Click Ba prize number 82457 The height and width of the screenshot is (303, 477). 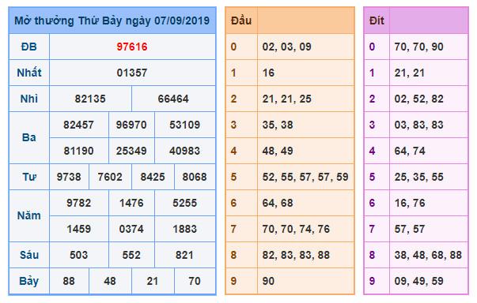(79, 125)
